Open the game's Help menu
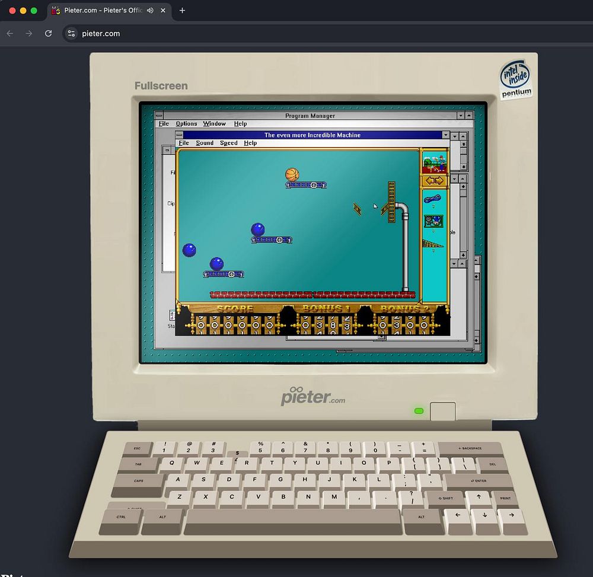Screen dimensions: 593x577 coord(250,143)
